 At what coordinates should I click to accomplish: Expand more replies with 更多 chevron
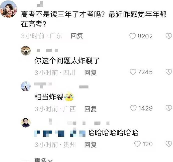point(44,160)
